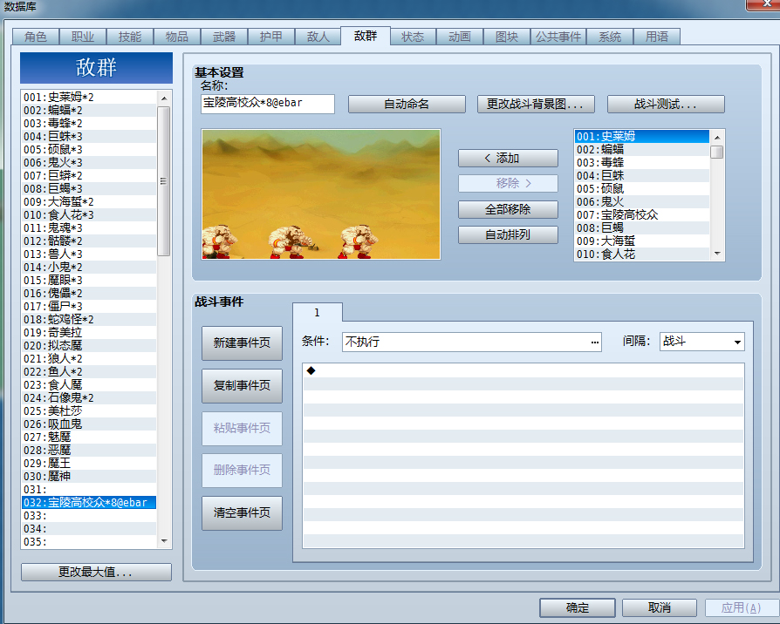Click the 取消 button
This screenshot has width=780, height=624.
point(659,607)
